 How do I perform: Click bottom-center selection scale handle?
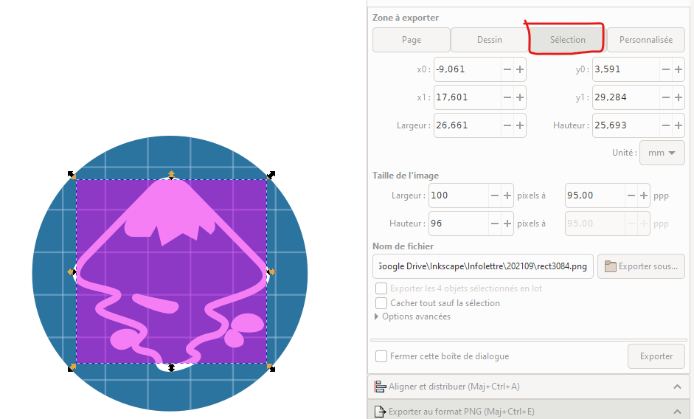tap(171, 367)
